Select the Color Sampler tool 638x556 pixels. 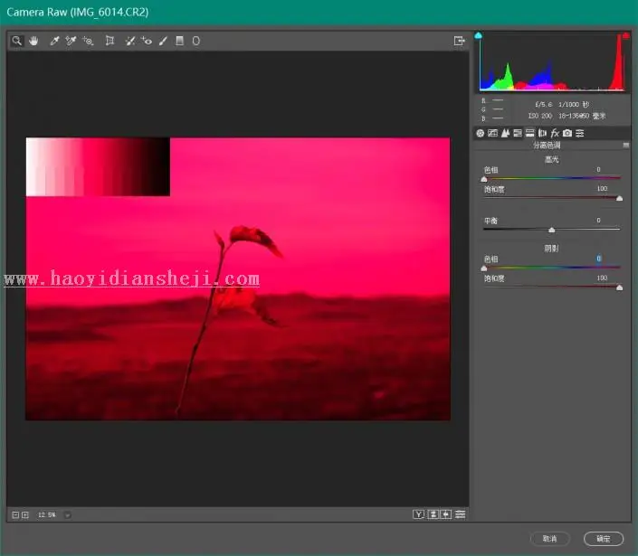pos(71,41)
